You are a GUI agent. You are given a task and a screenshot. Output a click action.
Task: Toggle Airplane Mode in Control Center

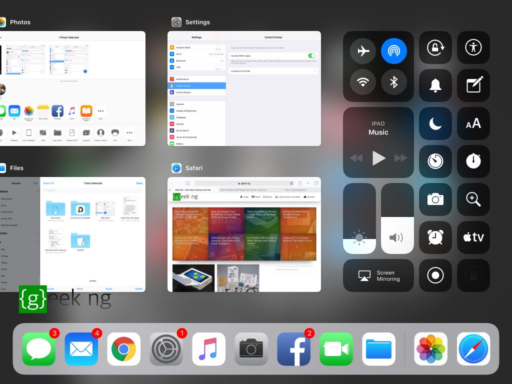[363, 51]
